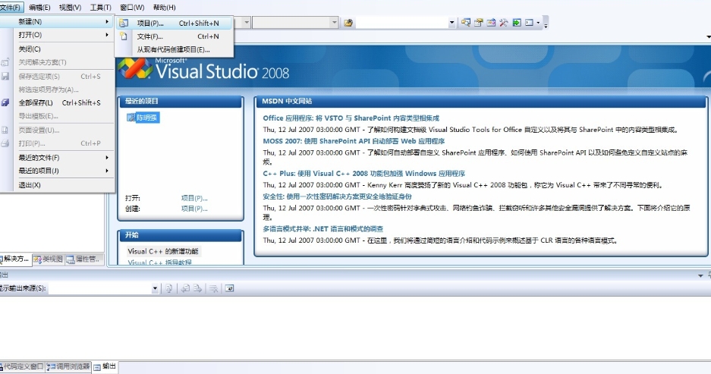Screen dimensions: 711x374
Task: Click the Visual C++ 的新增功能 link
Action: 163,251
